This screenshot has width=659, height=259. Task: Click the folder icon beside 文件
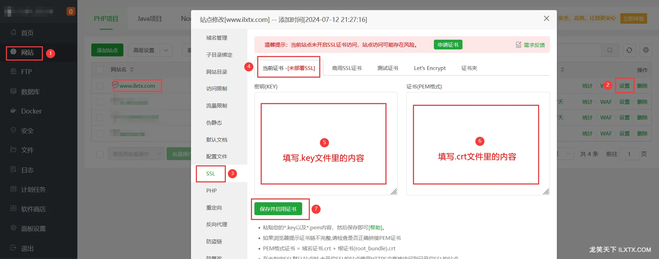tap(13, 150)
